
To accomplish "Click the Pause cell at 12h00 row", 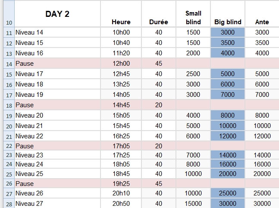I will [57, 64].
